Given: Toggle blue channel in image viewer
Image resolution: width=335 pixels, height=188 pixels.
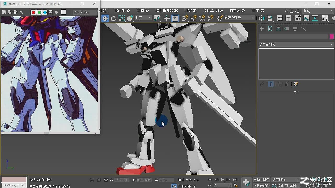Looking at the screenshot, I should tap(45, 12).
